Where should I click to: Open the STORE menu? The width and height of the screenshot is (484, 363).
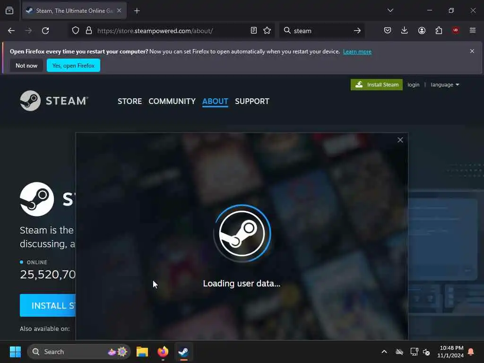pos(130,101)
